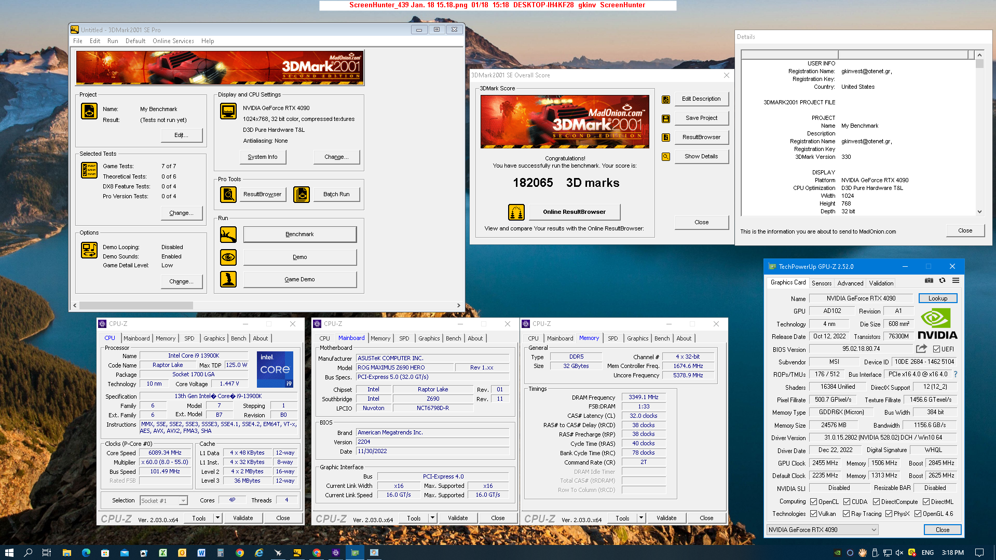
Task: Click the Online ResultBrowser people icon
Action: [x=516, y=212]
